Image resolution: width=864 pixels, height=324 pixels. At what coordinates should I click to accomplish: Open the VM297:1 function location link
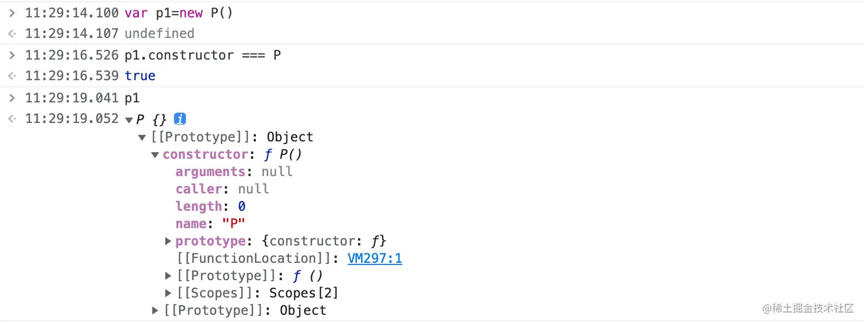pyautogui.click(x=374, y=258)
